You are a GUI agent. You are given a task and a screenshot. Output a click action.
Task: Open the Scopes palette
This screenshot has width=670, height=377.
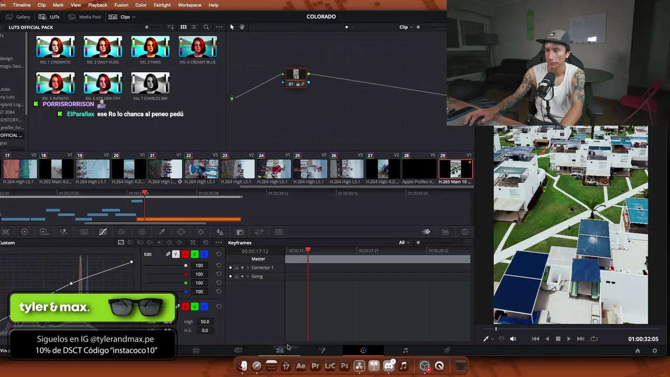pos(445,232)
